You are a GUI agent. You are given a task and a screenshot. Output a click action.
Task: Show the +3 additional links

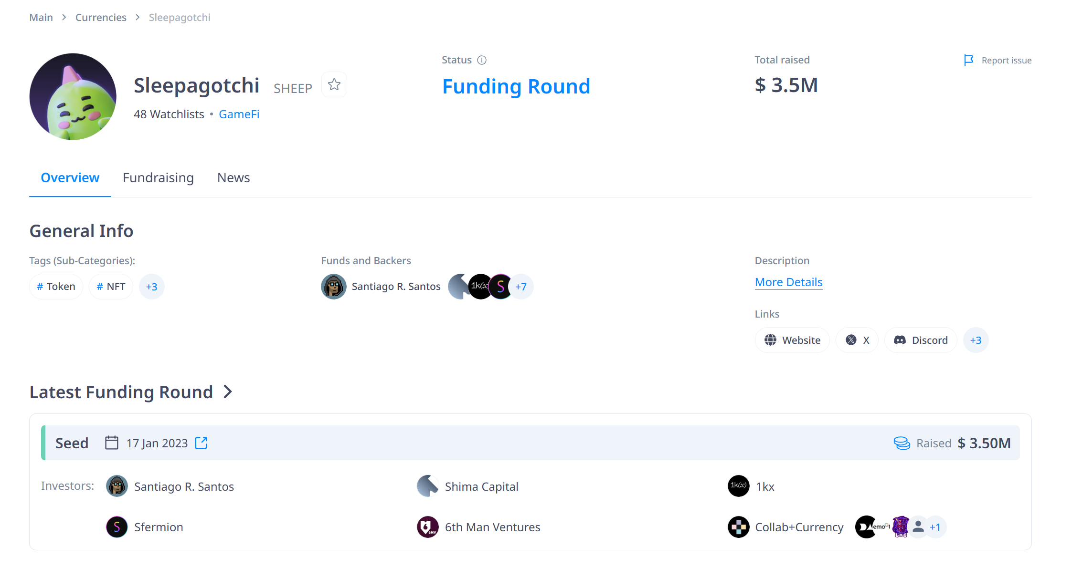coord(976,340)
